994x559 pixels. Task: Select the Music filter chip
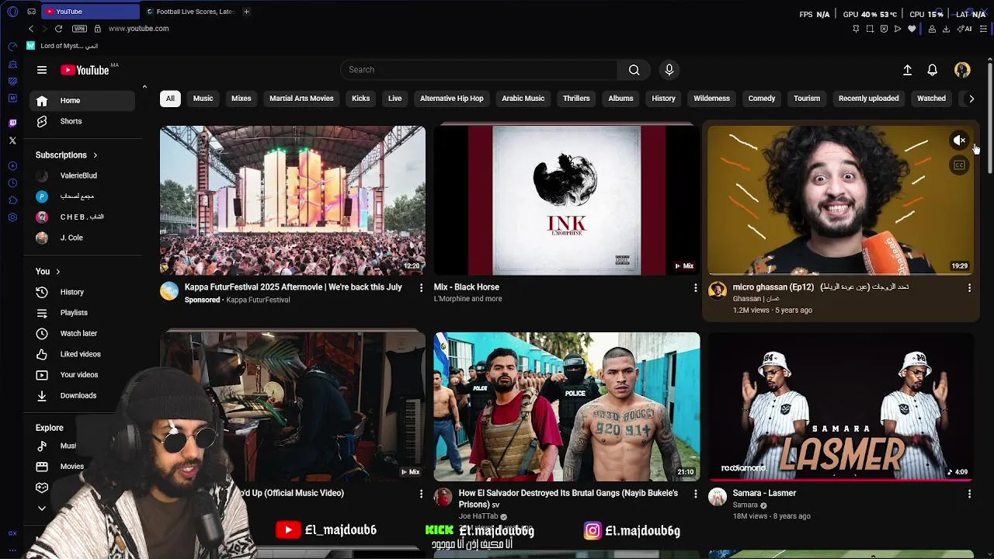203,99
